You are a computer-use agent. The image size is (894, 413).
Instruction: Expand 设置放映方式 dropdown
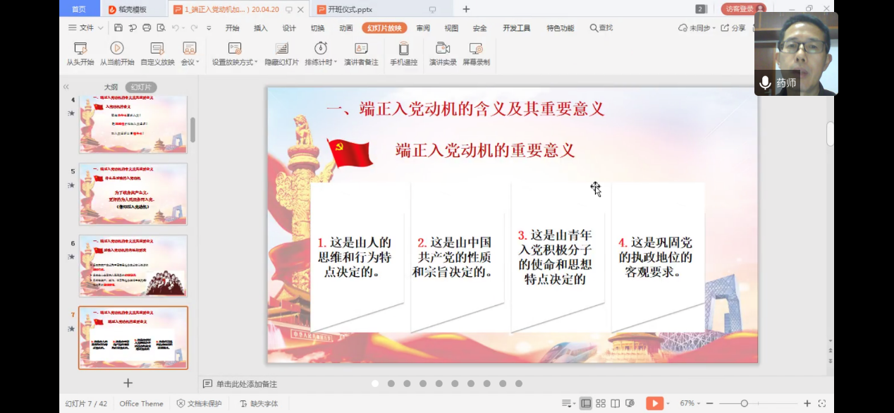point(255,63)
